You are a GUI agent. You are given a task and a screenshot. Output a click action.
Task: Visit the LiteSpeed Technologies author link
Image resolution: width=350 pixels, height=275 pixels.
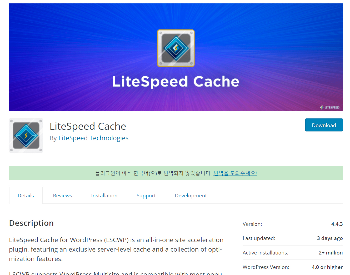coord(93,138)
